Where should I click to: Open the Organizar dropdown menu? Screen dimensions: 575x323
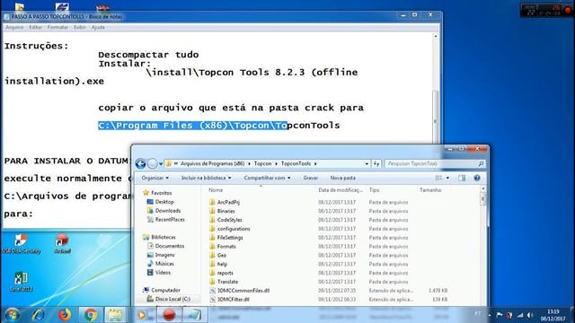point(155,178)
